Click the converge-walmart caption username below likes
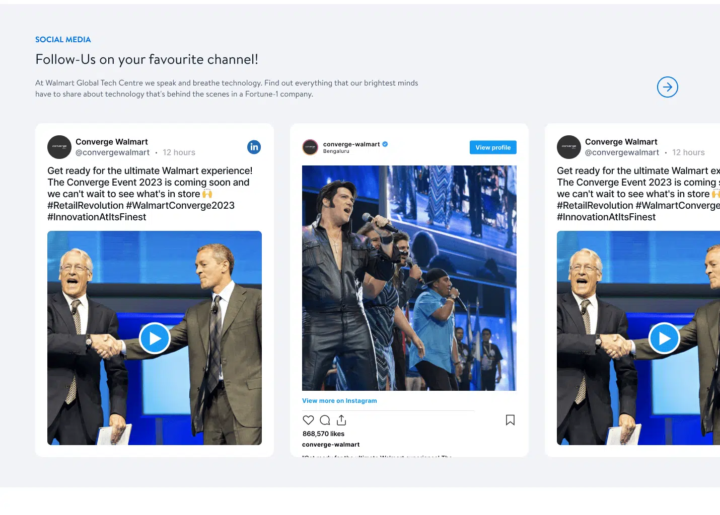720x515 pixels. tap(331, 445)
